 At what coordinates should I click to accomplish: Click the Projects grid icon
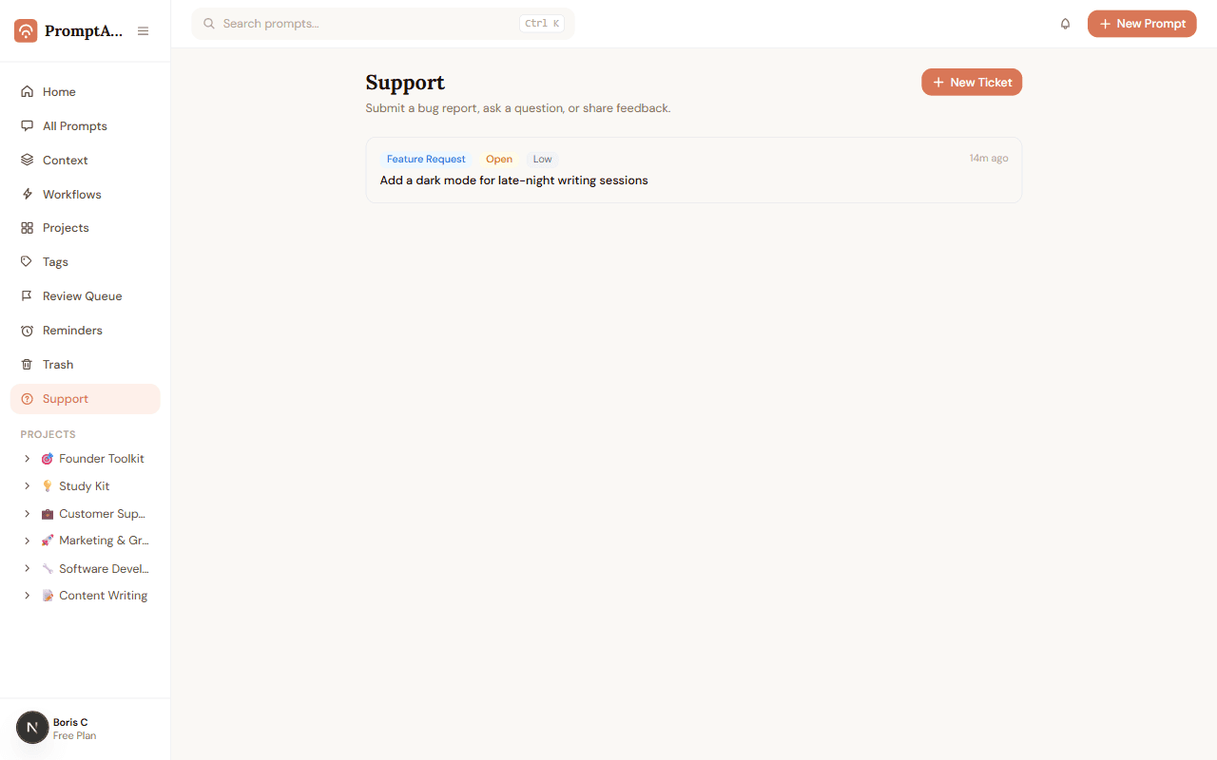(27, 228)
